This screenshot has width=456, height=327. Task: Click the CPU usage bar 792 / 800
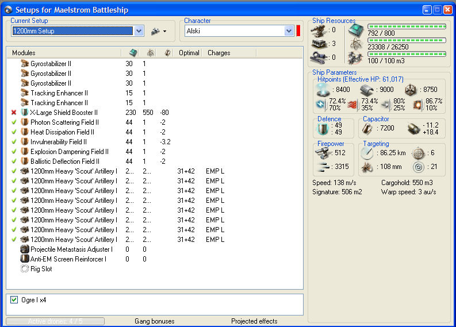tap(407, 26)
